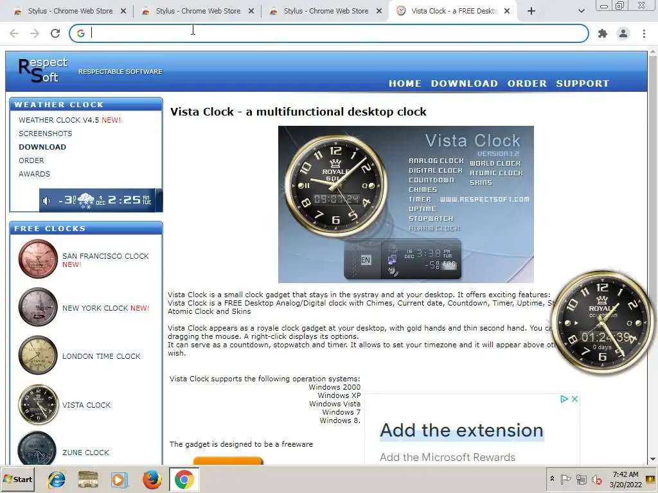Switch to third Stylus - Chrome Web Store tab

click(325, 12)
